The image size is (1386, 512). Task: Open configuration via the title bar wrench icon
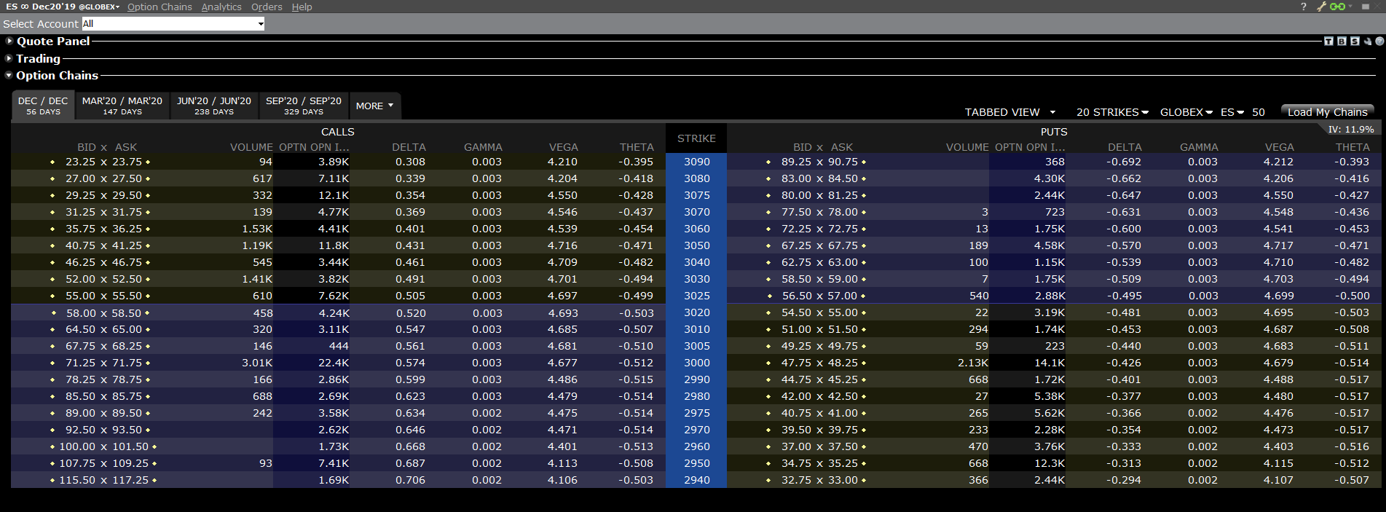[x=1321, y=7]
